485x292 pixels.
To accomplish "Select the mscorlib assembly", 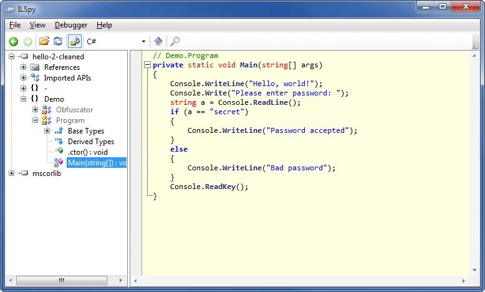I will pyautogui.click(x=47, y=173).
